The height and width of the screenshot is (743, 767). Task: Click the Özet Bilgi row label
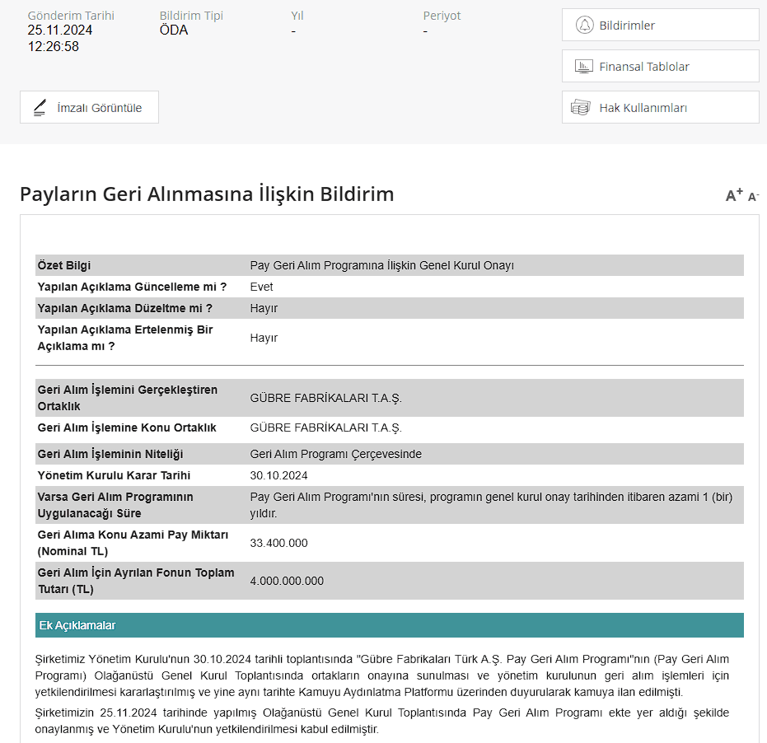point(64,265)
